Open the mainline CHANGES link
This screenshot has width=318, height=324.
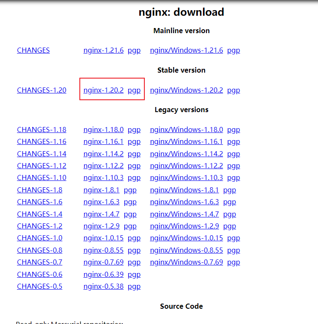[x=33, y=50]
